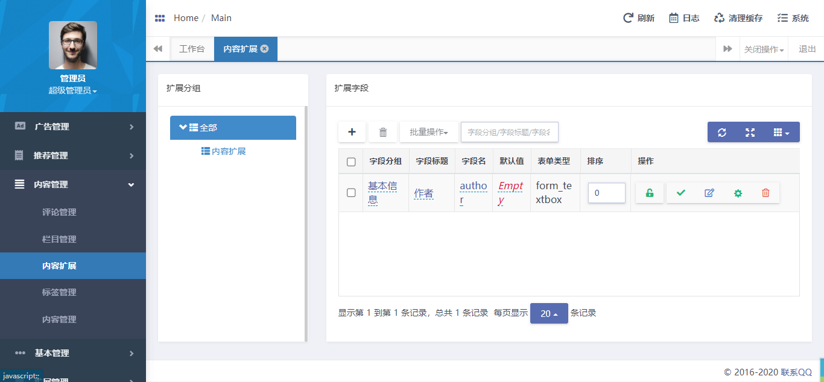Check the select-all checkbox in table header
Image resolution: width=824 pixels, height=382 pixels.
tap(351, 161)
